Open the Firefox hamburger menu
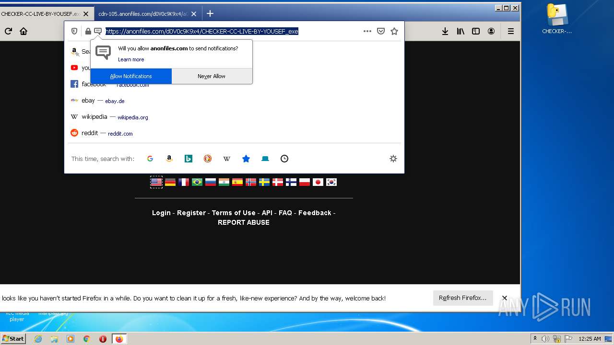614x345 pixels. [511, 31]
